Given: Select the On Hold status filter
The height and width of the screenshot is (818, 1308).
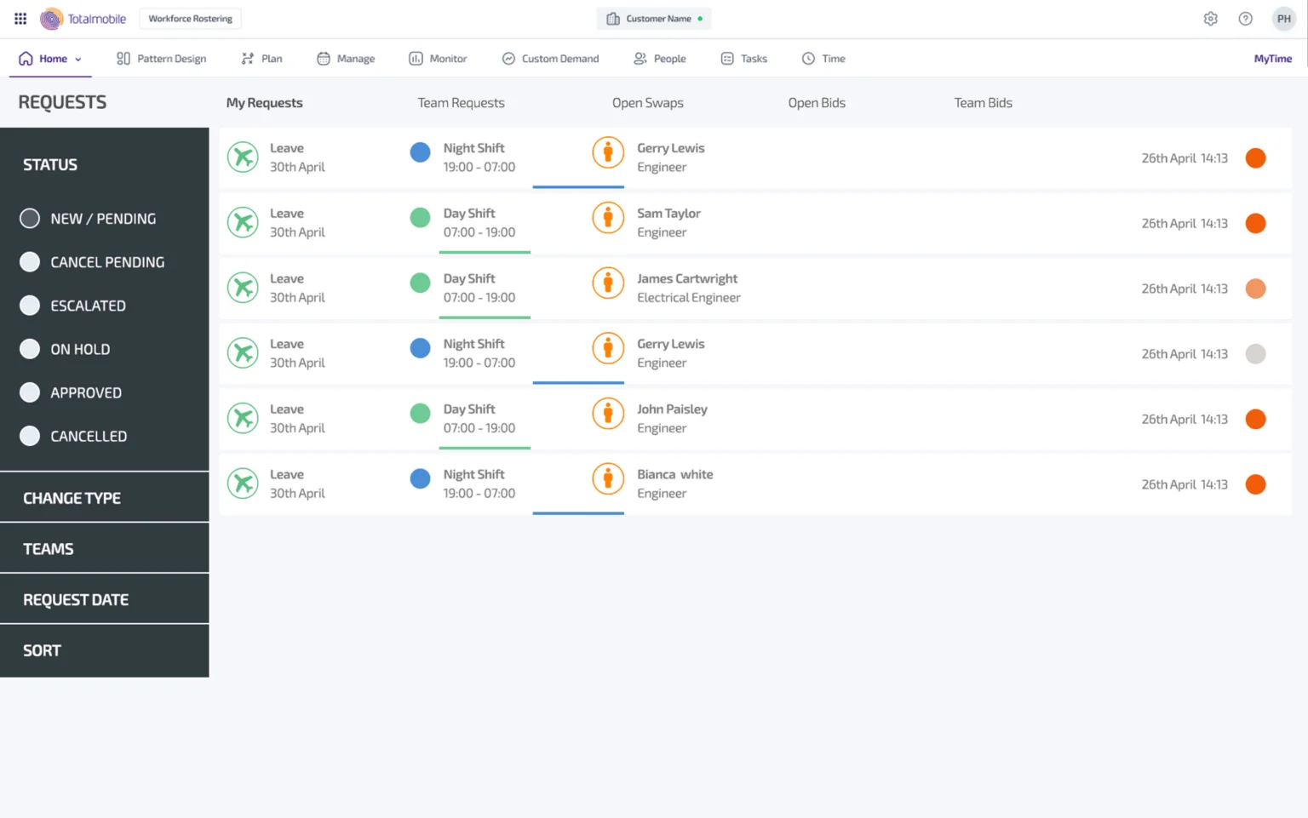Looking at the screenshot, I should (x=65, y=349).
